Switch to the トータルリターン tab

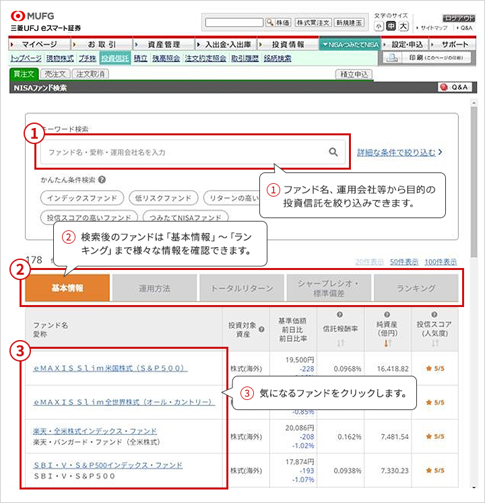[242, 288]
